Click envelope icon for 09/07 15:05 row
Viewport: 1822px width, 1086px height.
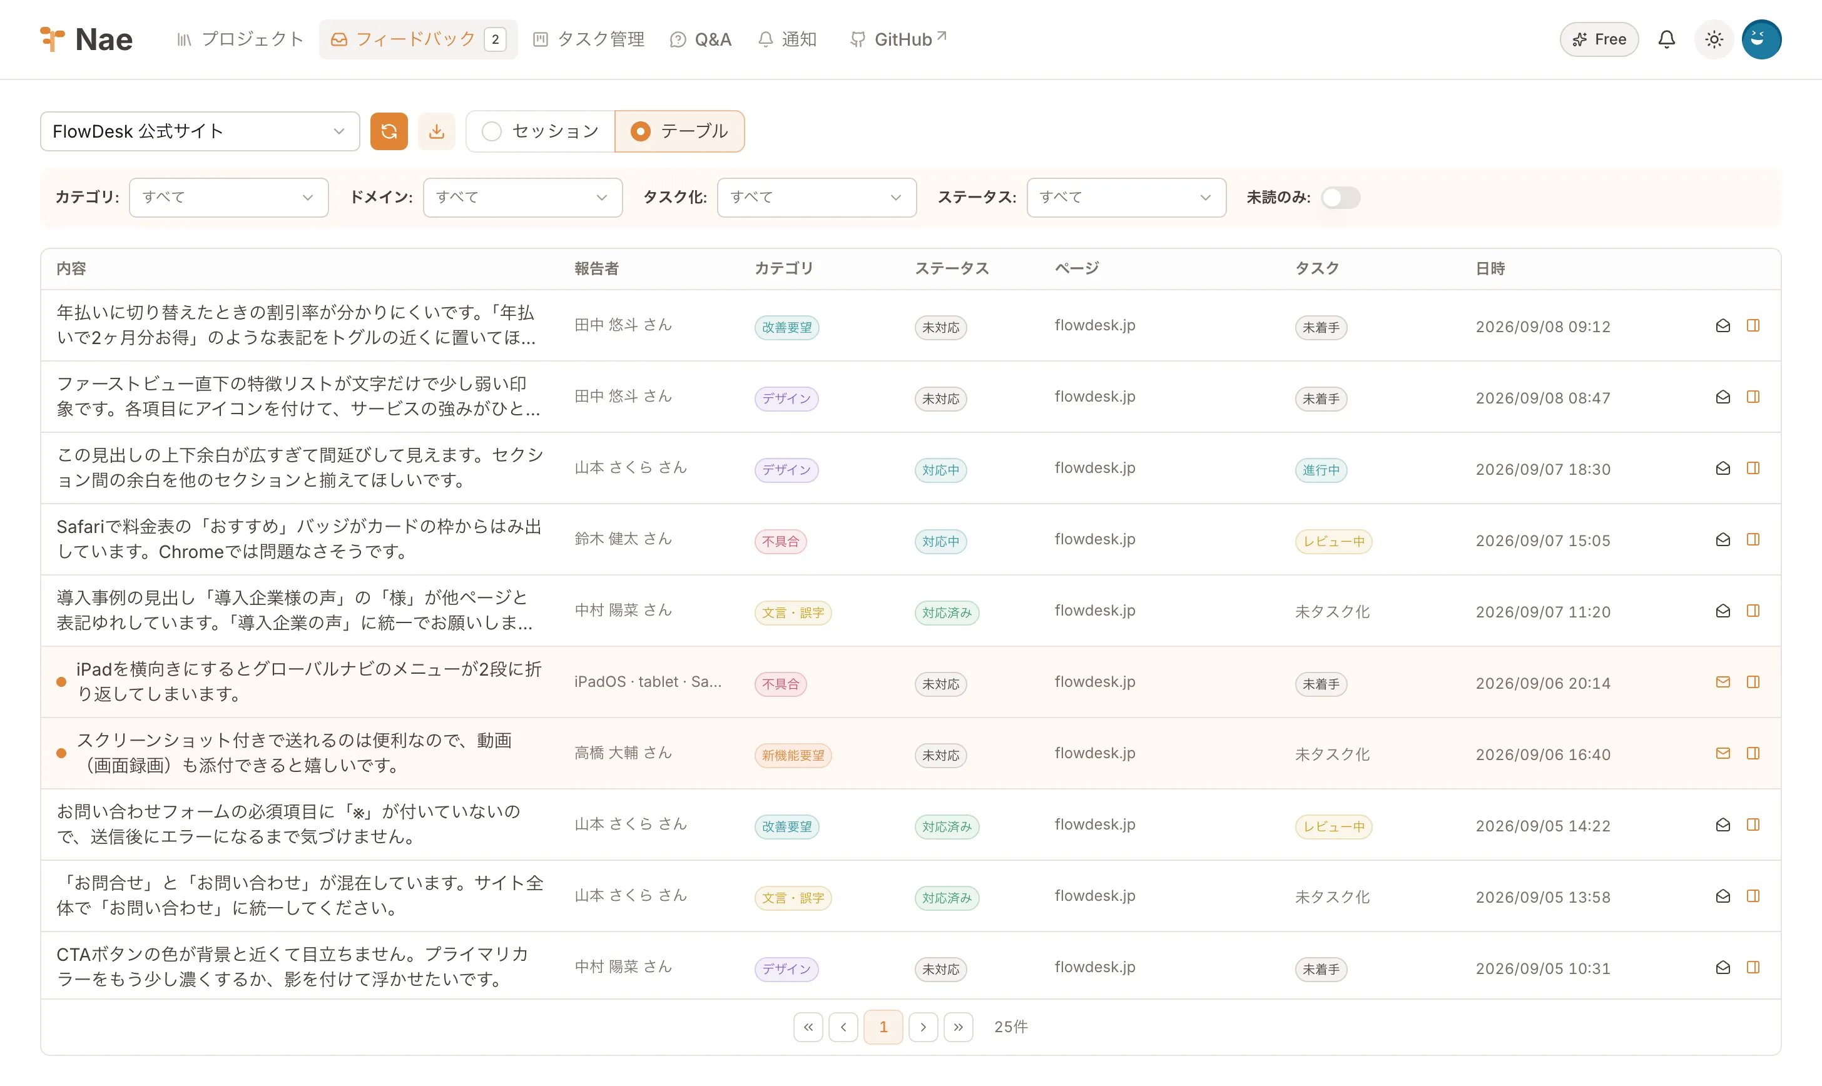tap(1723, 539)
